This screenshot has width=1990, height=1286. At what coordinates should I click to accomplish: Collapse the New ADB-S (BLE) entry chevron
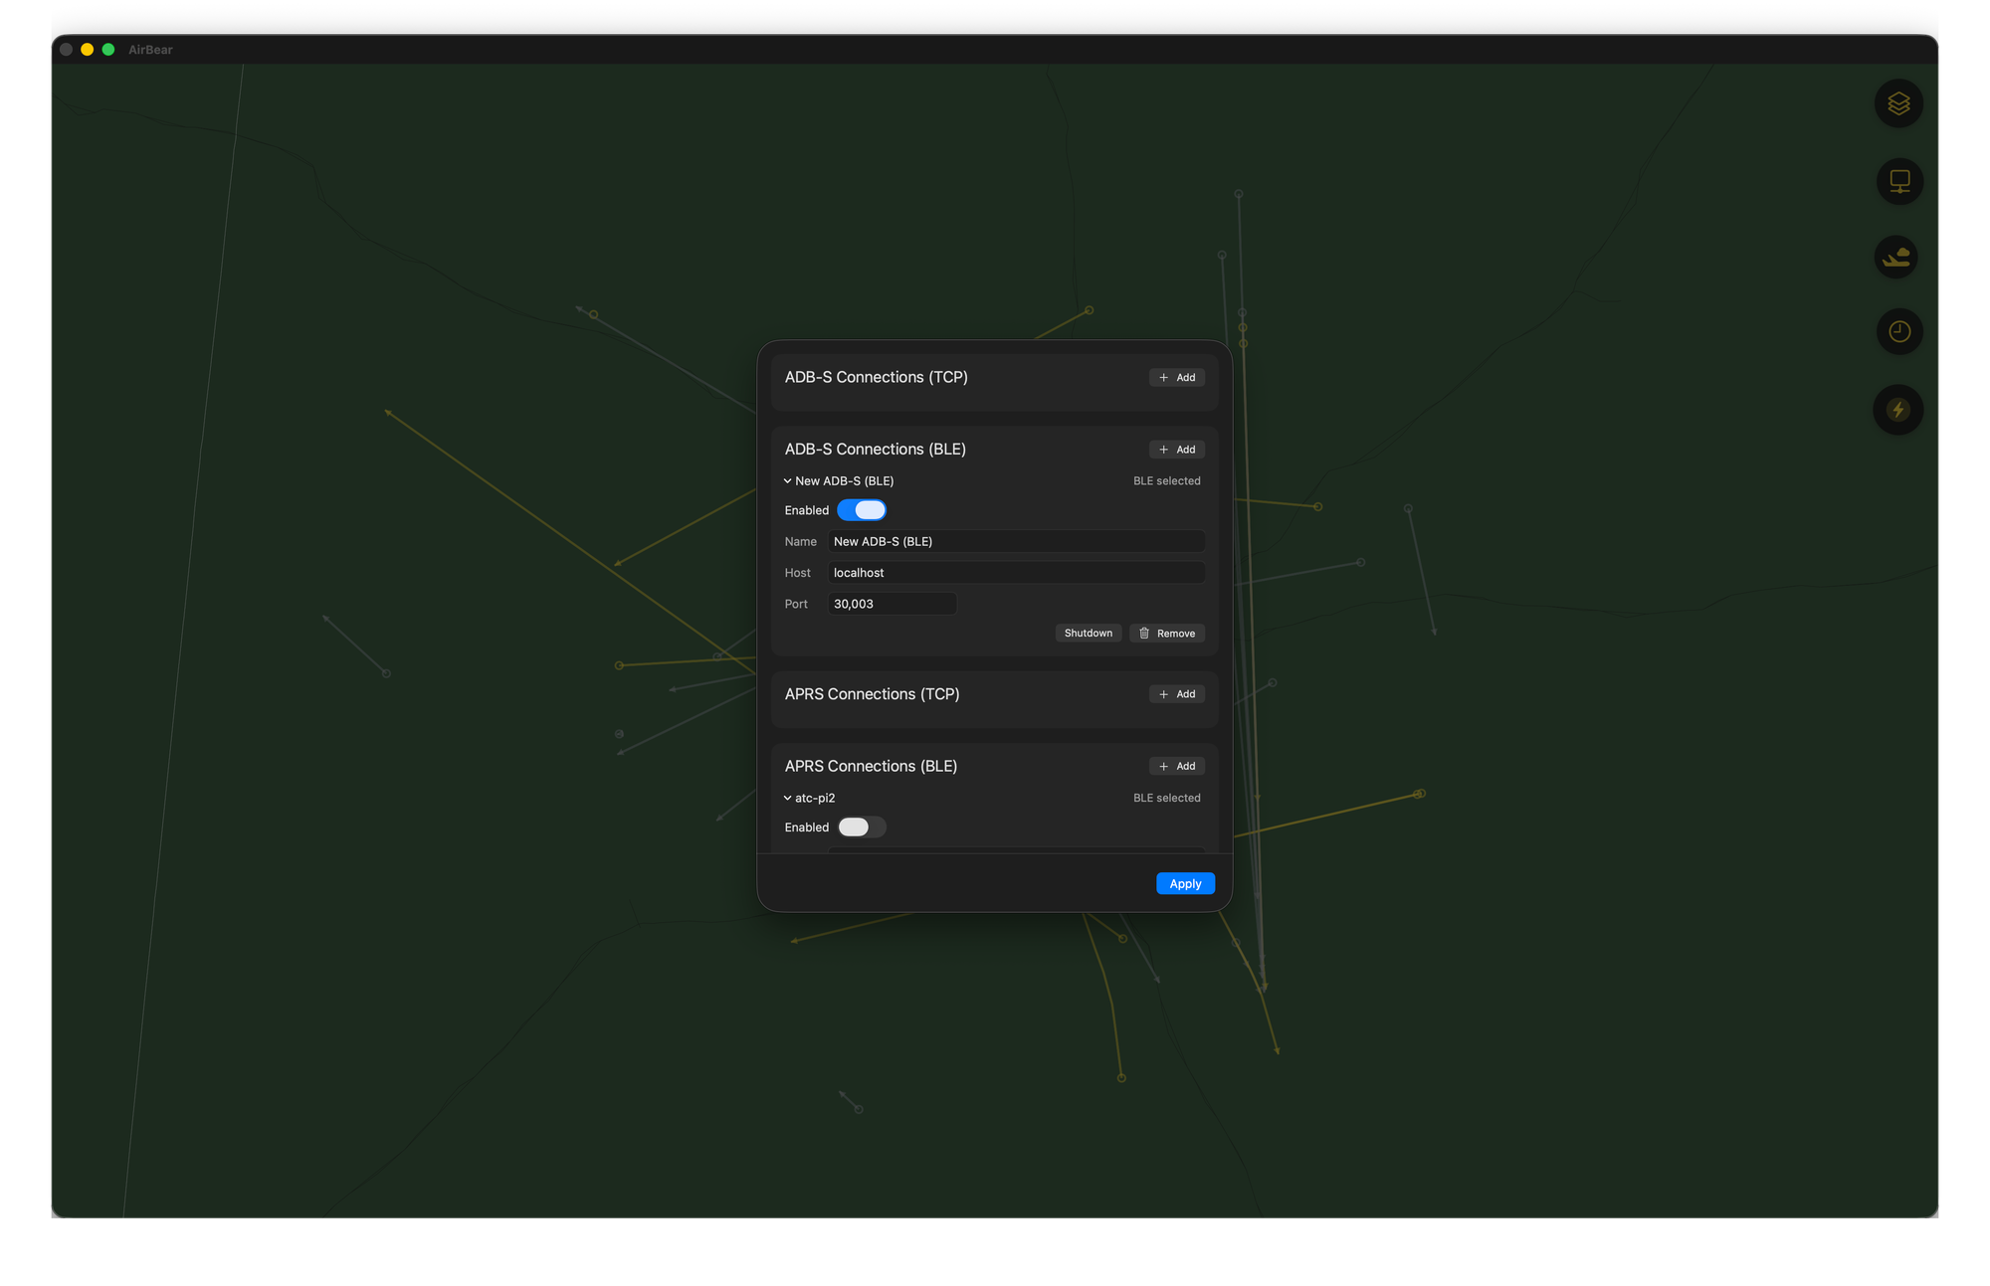tap(787, 481)
